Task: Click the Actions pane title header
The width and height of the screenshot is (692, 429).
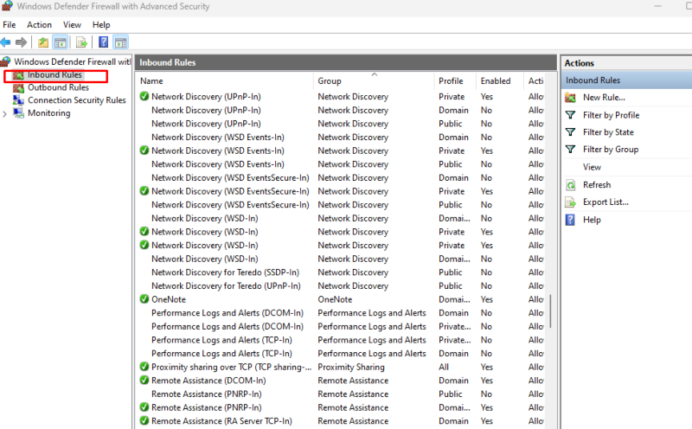Action: pos(579,63)
